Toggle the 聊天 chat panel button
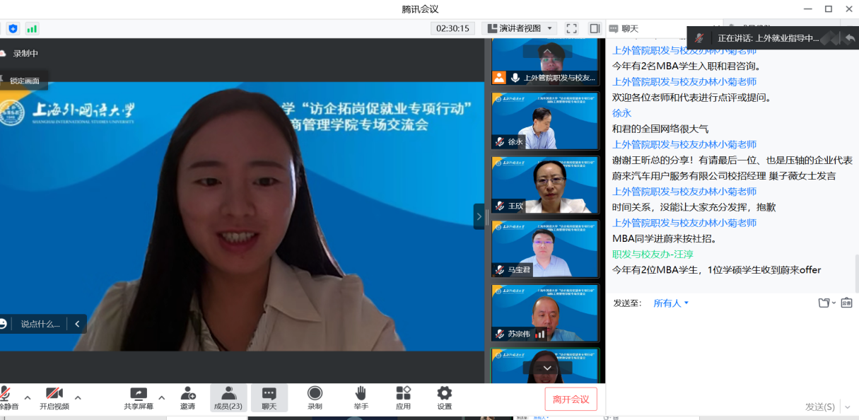859x420 pixels. [269, 397]
